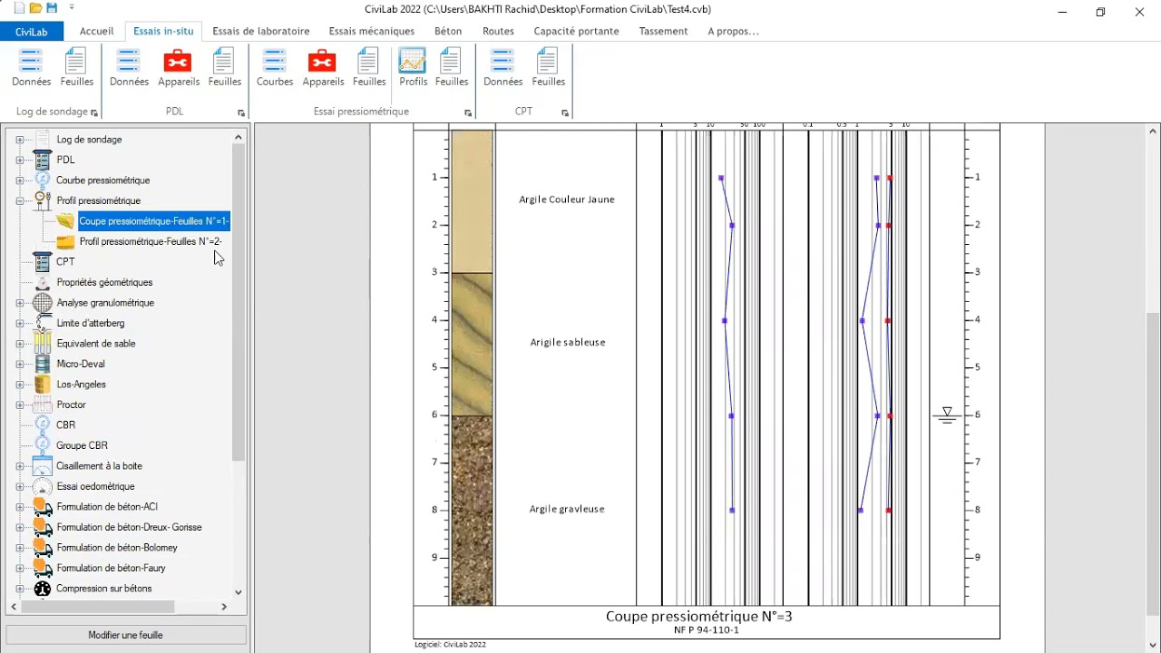Open Données in CPT group

pos(502,68)
